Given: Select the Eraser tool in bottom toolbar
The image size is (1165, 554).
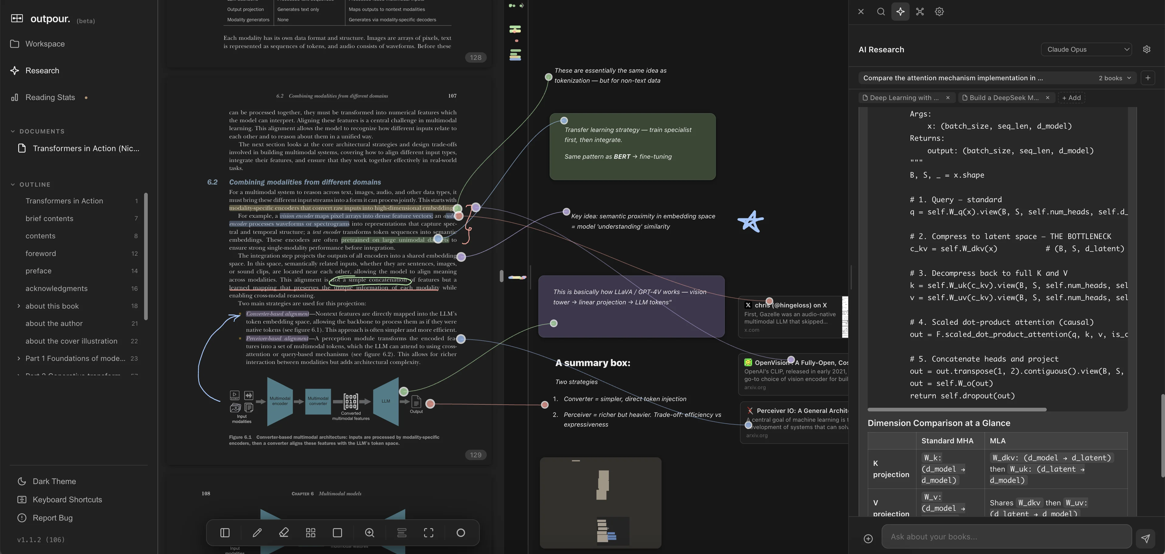Looking at the screenshot, I should 284,532.
